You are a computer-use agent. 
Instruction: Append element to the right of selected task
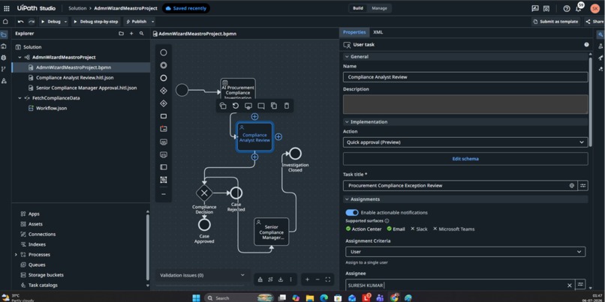tap(278, 136)
